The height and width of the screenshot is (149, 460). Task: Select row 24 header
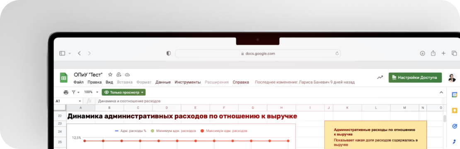pyautogui.click(x=60, y=132)
